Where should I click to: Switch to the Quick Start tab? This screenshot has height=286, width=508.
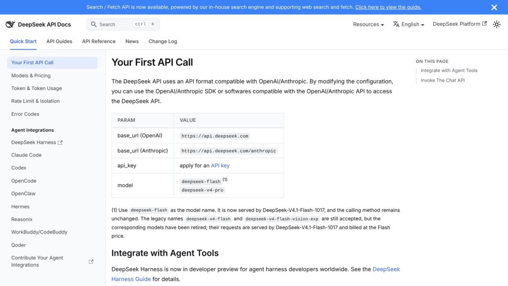pos(23,42)
